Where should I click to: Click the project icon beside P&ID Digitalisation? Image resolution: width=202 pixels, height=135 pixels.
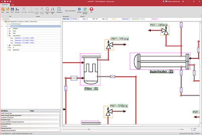click(x=6, y=22)
